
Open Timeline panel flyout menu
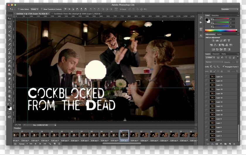click(x=196, y=128)
